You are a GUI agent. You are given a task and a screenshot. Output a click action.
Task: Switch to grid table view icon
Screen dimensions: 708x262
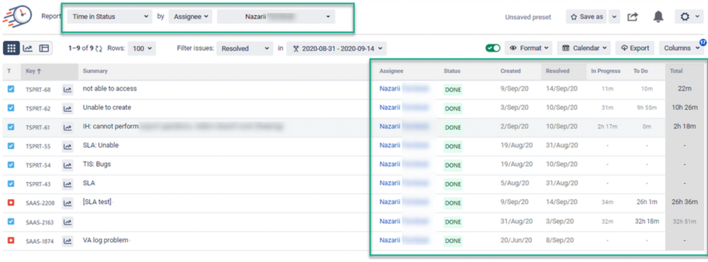(11, 48)
